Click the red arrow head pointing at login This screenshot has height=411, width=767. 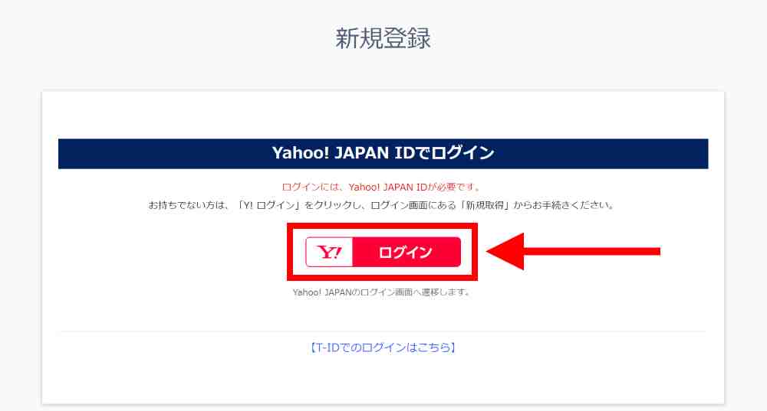(x=505, y=251)
